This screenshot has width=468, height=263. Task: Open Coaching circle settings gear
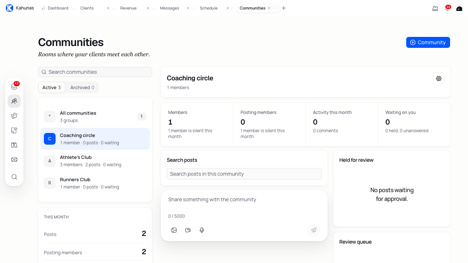click(x=439, y=79)
